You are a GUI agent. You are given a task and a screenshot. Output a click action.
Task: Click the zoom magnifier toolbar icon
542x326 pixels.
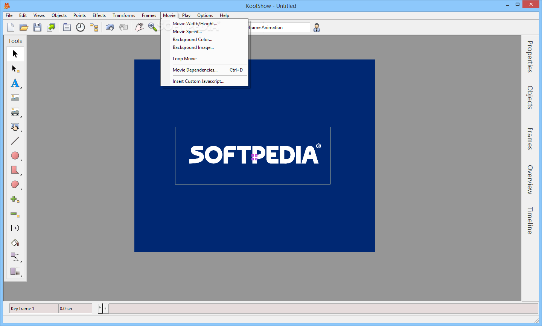152,27
